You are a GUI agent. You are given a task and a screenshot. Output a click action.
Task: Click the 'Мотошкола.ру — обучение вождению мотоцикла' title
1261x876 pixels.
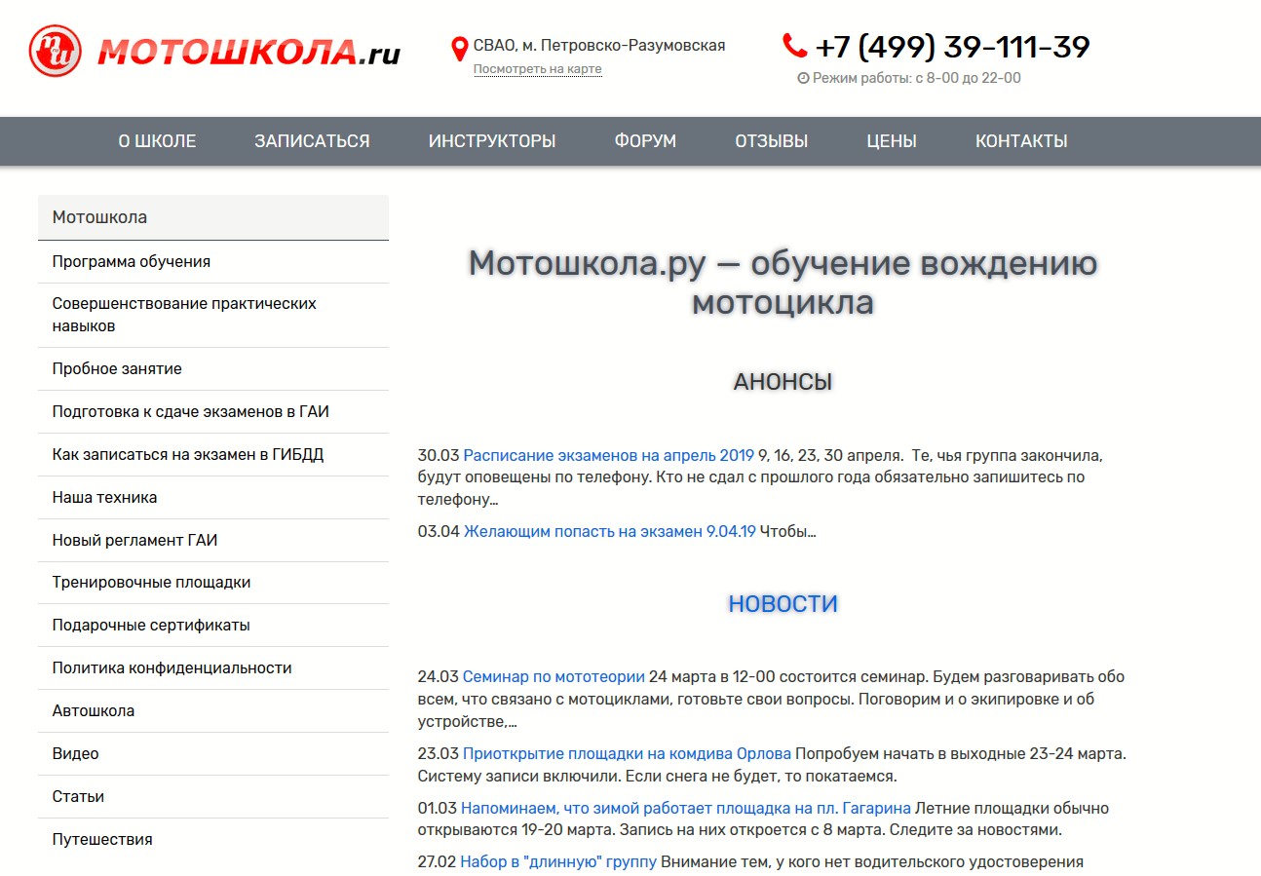(x=783, y=283)
